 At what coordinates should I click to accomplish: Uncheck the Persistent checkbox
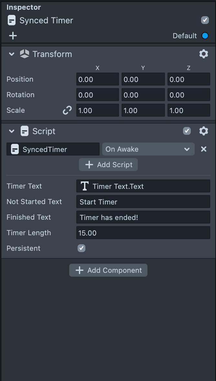81,248
